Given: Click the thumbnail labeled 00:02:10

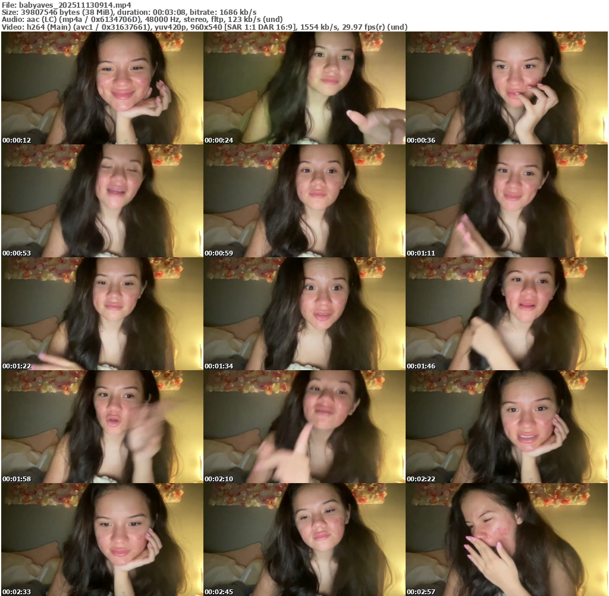Looking at the screenshot, I should tap(304, 427).
